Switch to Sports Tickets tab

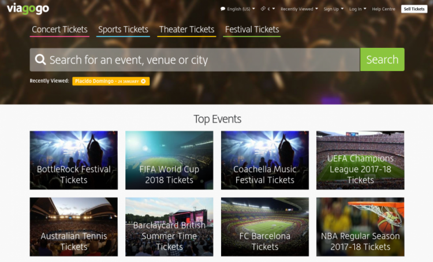tap(123, 29)
